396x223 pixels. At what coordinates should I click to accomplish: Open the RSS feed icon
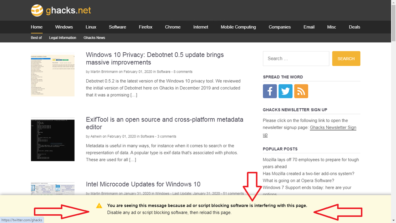point(301,91)
